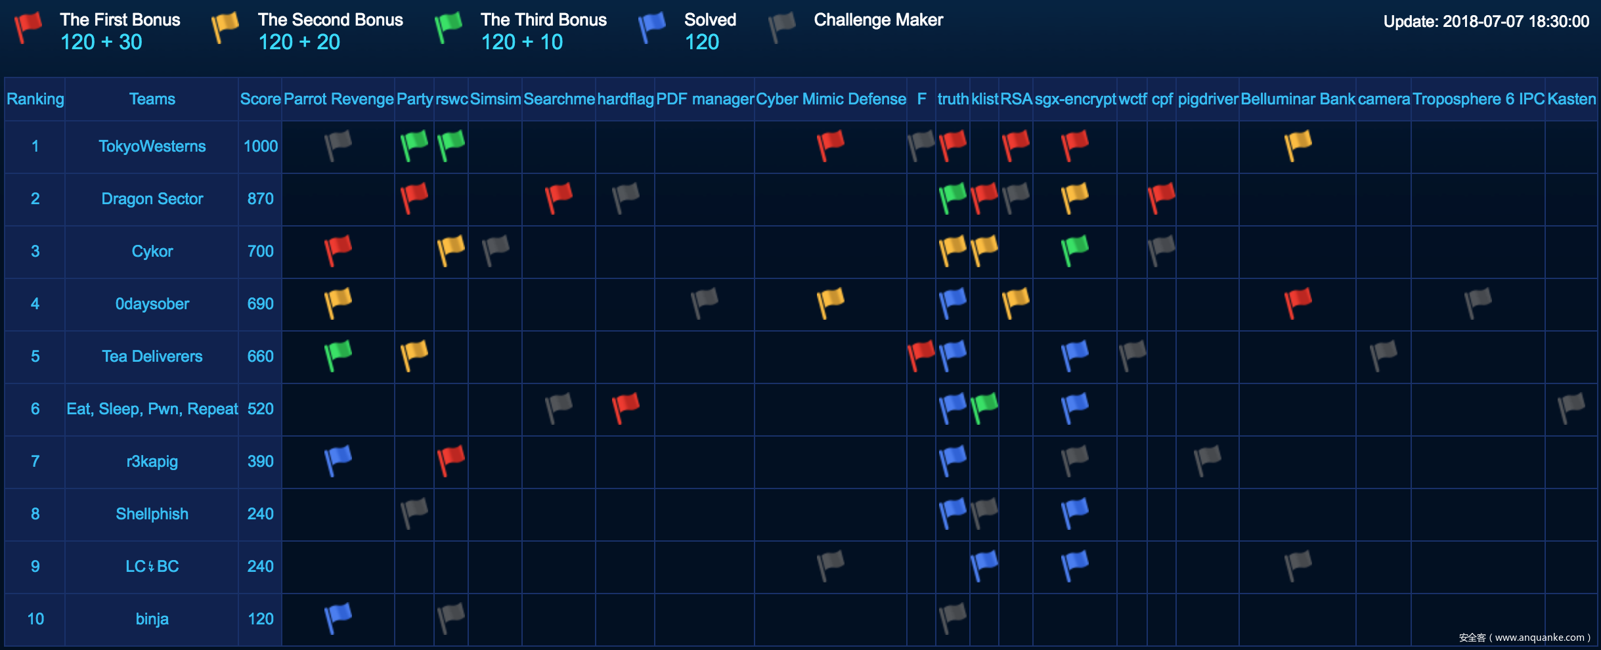Click Cykor gray flag under Simsim
This screenshot has width=1601, height=650.
point(496,251)
